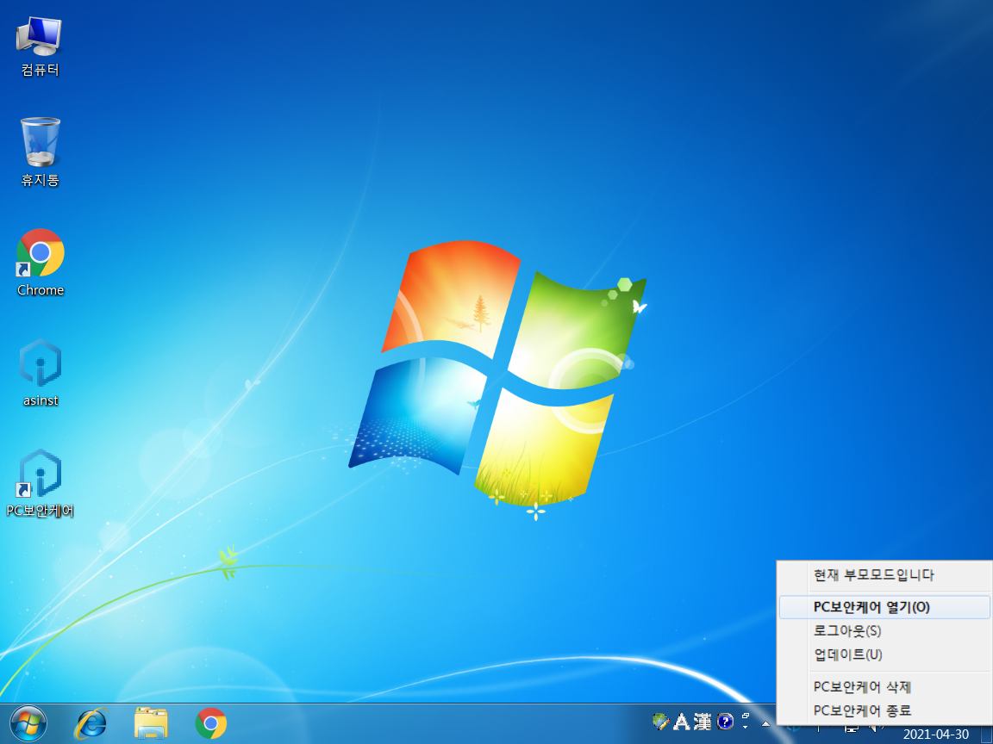993x744 pixels.
Task: Open Windows Explorer from the taskbar
Action: [x=151, y=723]
